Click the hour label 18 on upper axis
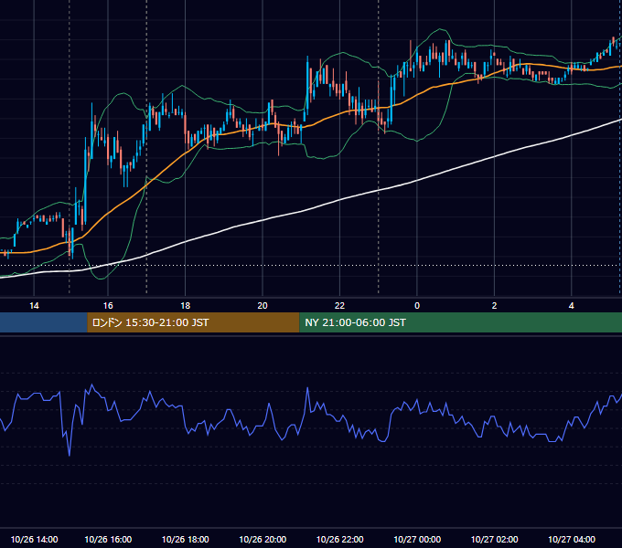Viewport: 622px width, 548px height. 186,306
